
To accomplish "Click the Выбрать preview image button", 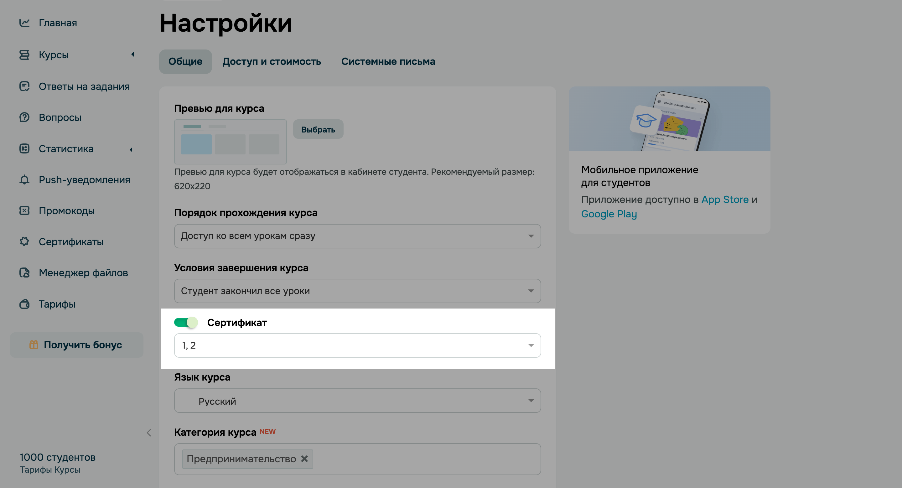I will coord(318,129).
